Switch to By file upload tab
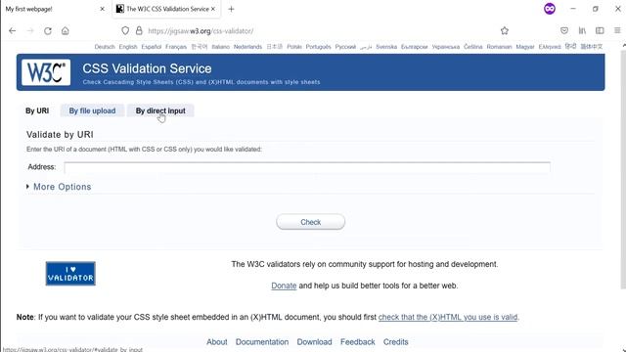Screen dimensions: 626x352 click(92, 110)
